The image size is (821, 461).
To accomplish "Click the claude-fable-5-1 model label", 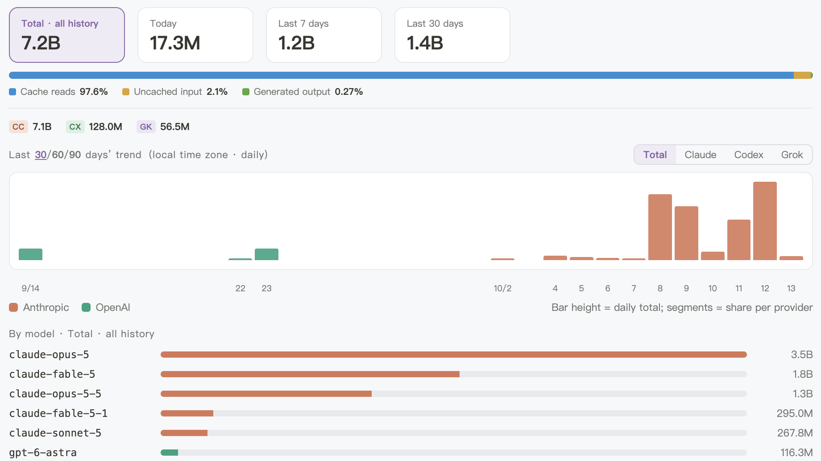I will tap(58, 413).
